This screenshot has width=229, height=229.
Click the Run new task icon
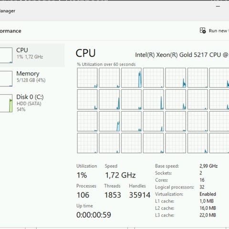coord(203,31)
